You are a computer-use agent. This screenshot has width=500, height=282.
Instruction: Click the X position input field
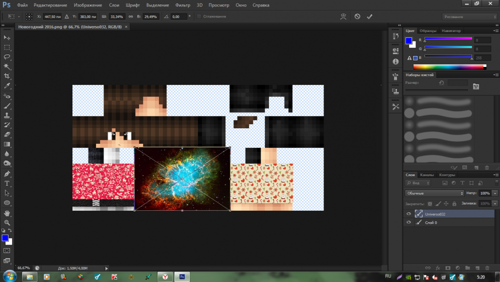(52, 16)
